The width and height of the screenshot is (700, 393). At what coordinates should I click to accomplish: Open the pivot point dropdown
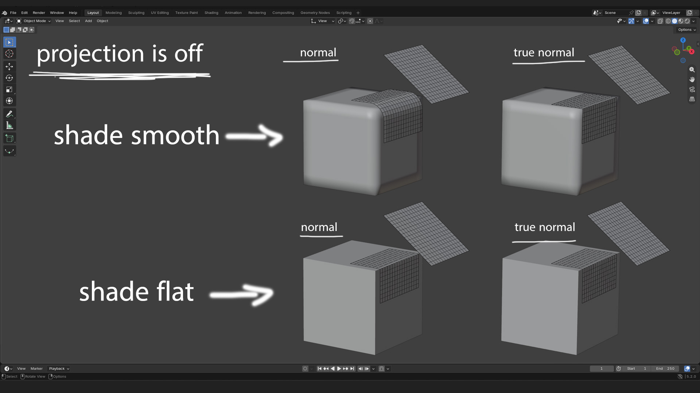(342, 21)
